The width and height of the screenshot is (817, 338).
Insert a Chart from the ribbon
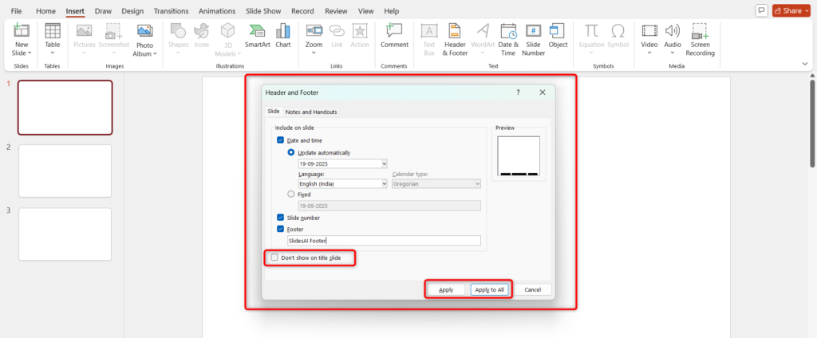[x=283, y=36]
